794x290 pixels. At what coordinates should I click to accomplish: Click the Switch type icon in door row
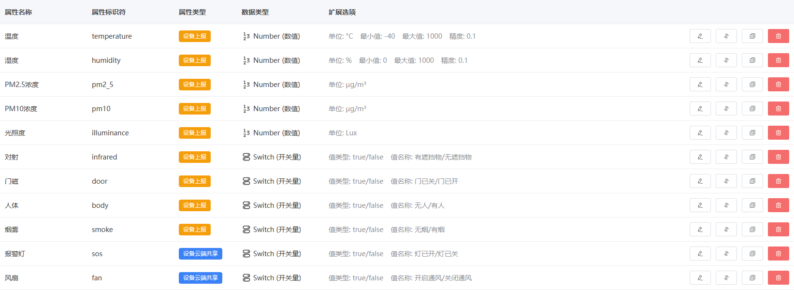pyautogui.click(x=246, y=181)
